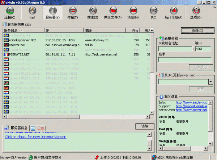Click server list horizontal scroll left arrow
This screenshot has width=217, height=160.
click(5, 117)
